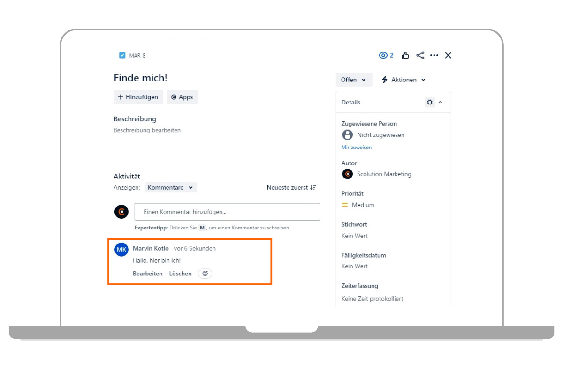Image resolution: width=563 pixels, height=370 pixels.
Task: Click the MK avatar of Marvin Kotlo
Action: (121, 250)
